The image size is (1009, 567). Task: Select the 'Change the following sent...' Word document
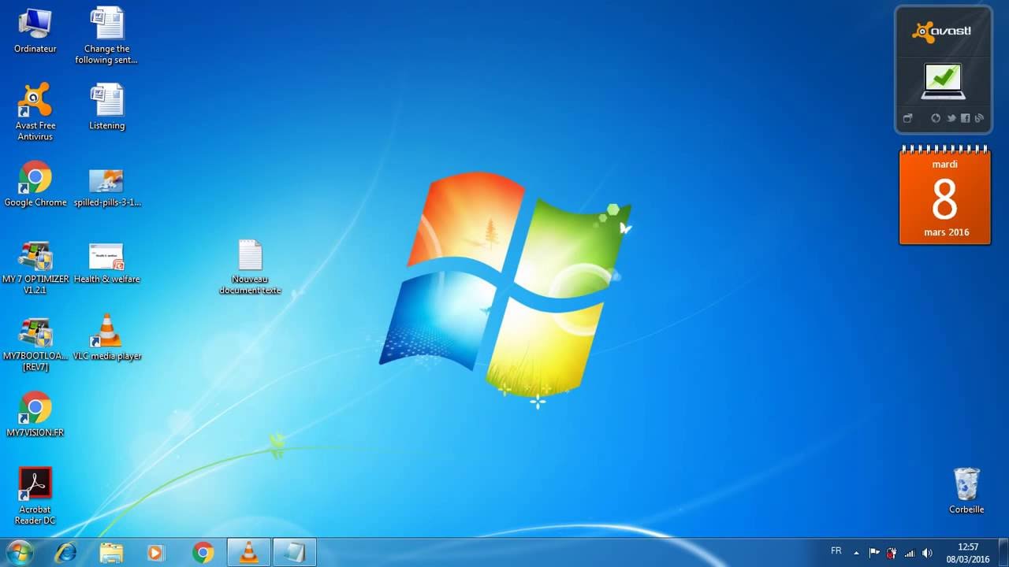pos(106,36)
